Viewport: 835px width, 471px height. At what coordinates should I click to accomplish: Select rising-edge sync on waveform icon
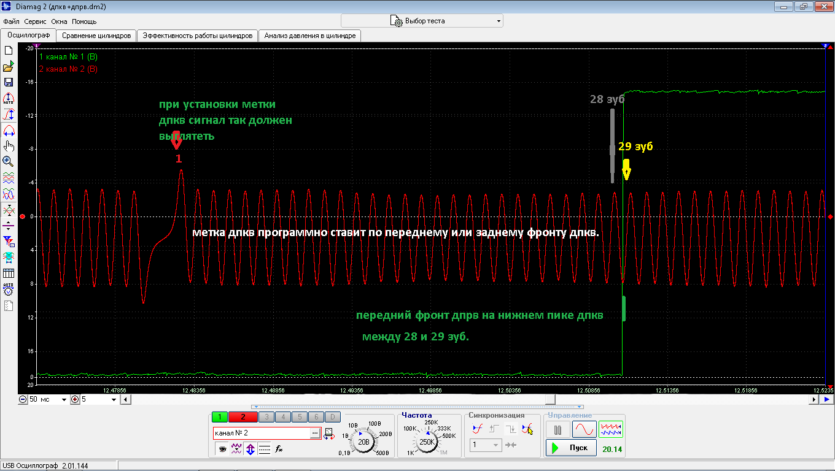477,429
